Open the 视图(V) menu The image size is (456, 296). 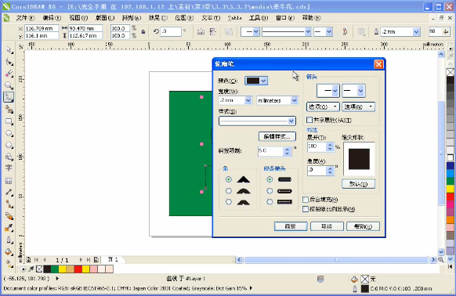click(78, 18)
